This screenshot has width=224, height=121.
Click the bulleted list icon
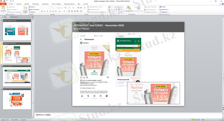[x=69, y=8]
